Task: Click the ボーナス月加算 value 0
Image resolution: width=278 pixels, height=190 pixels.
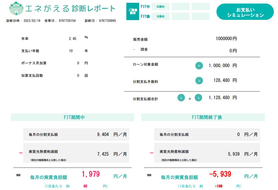Action: tap(78, 63)
